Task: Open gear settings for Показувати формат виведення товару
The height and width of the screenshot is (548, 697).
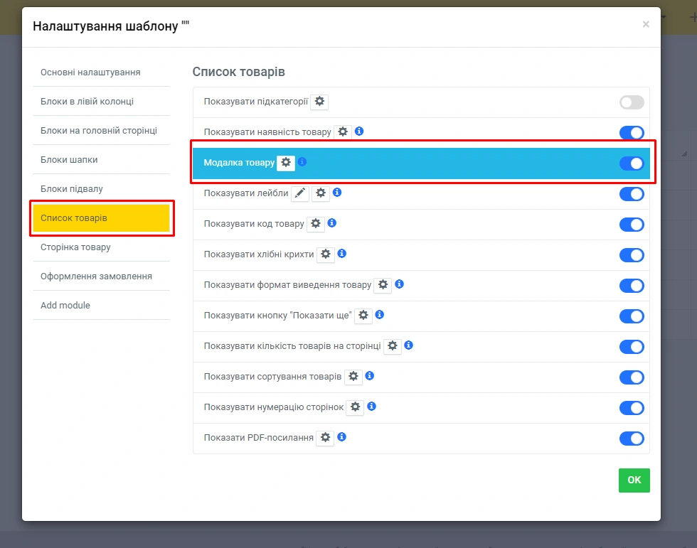Action: pyautogui.click(x=383, y=285)
